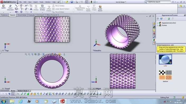Toggle Rapid Sketch
Image resolution: width=186 pixels, height=104 pixels.
100,8
